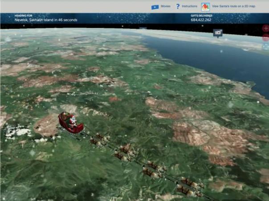269x201 pixels.
Task: Zoom out with the minus button
Action: 265,37
